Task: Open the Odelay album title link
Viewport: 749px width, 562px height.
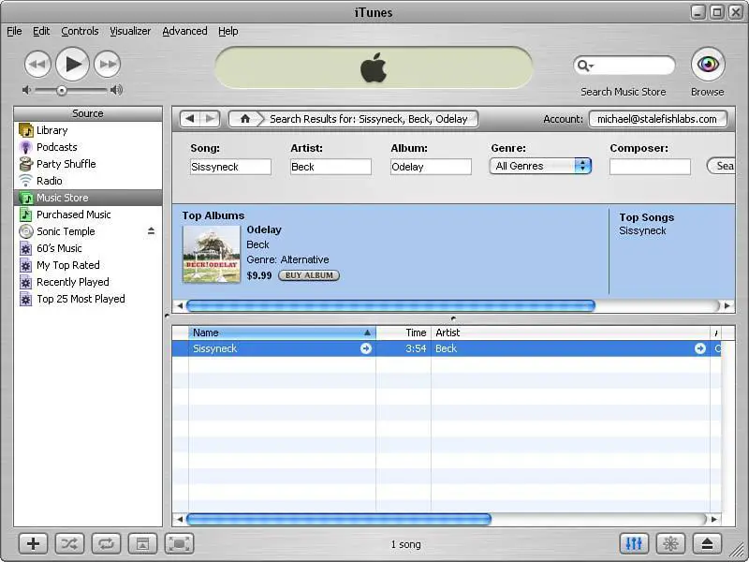Action: click(264, 229)
